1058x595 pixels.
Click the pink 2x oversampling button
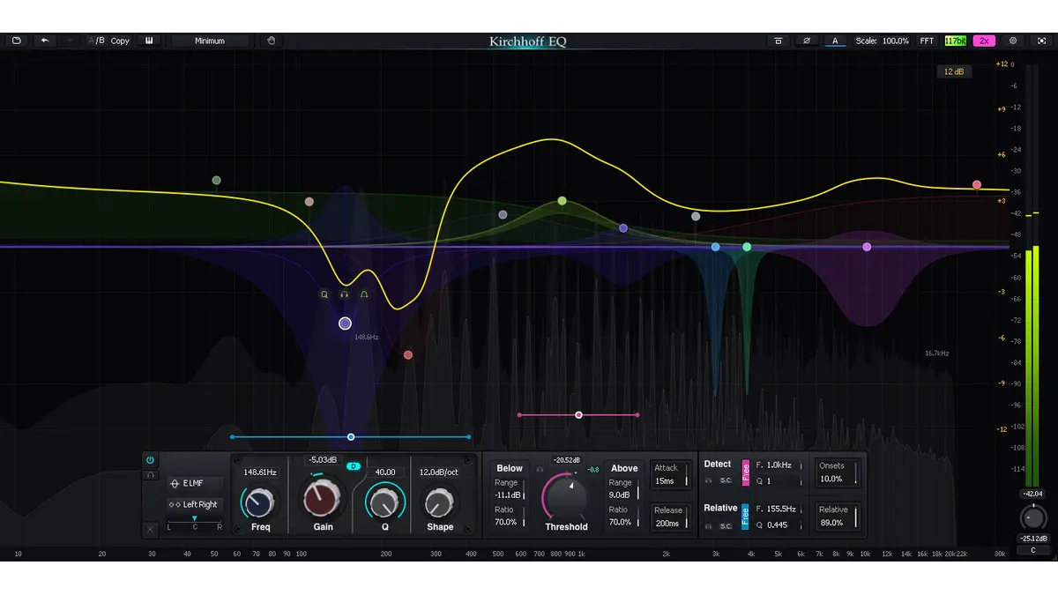pos(984,41)
